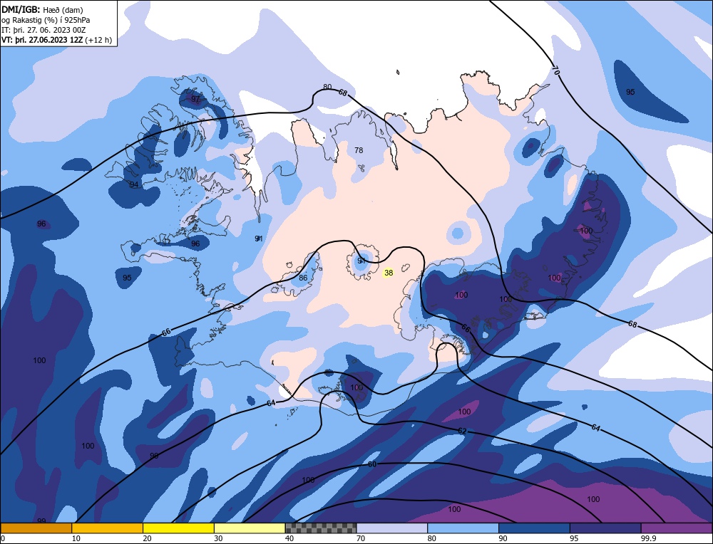Click the header line 'DMI/IGB: Hæð (dam)'

42,9
